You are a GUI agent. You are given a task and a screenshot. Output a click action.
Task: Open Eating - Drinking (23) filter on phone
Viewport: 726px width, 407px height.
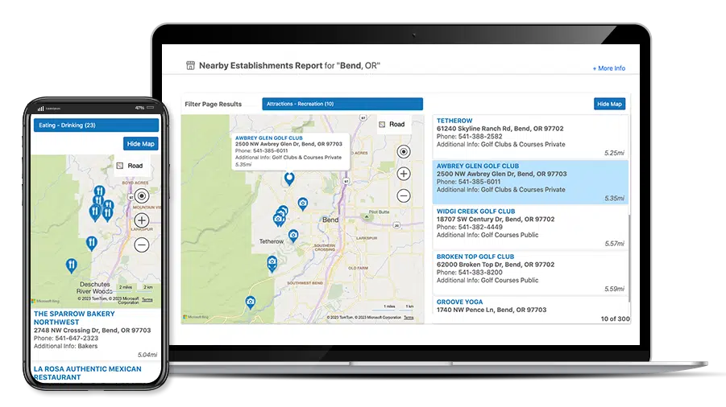point(96,125)
